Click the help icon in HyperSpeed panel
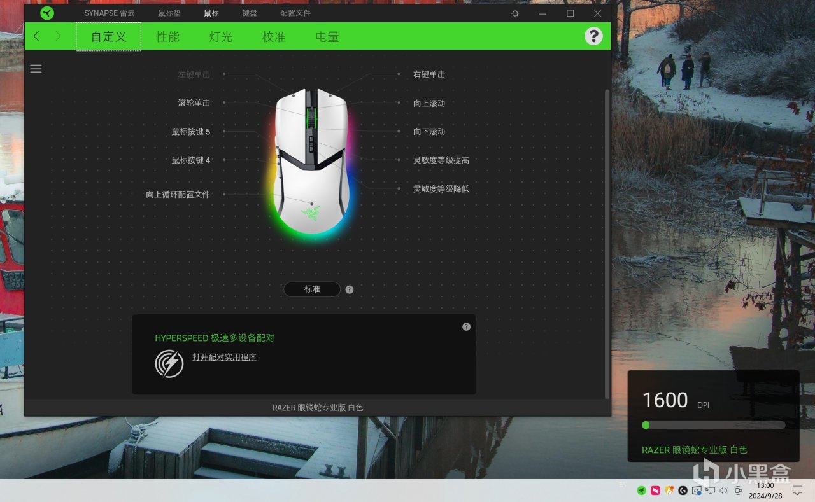815x502 pixels. (x=466, y=326)
